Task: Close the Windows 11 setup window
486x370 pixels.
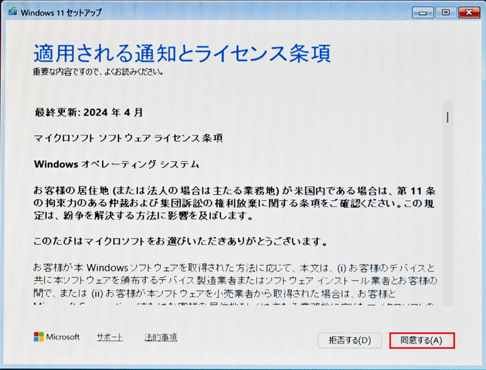Action: (469, 13)
